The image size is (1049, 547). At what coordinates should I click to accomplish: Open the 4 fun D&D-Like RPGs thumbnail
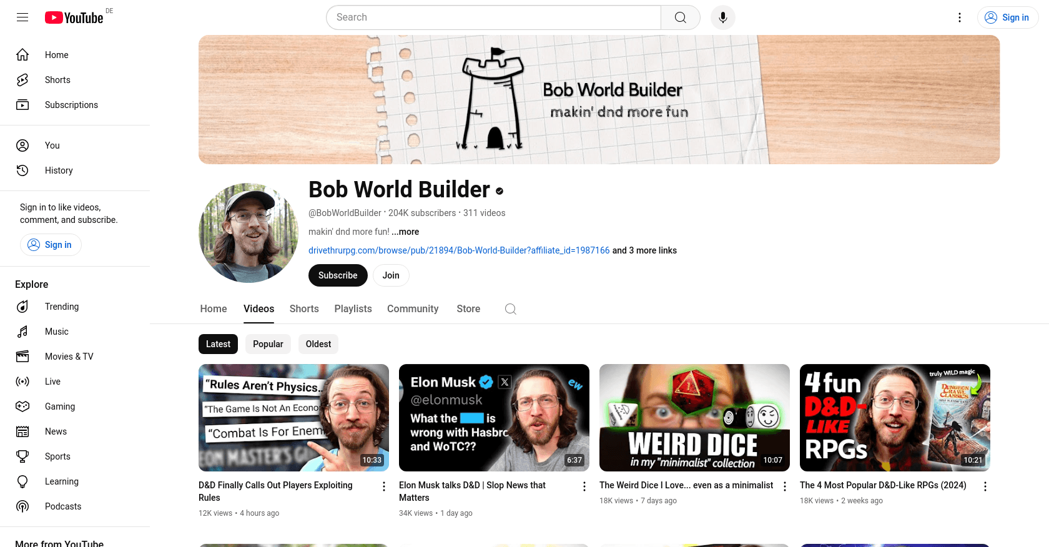[895, 418]
